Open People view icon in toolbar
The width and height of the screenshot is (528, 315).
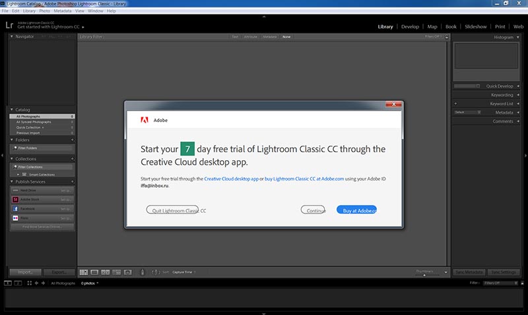(x=127, y=272)
